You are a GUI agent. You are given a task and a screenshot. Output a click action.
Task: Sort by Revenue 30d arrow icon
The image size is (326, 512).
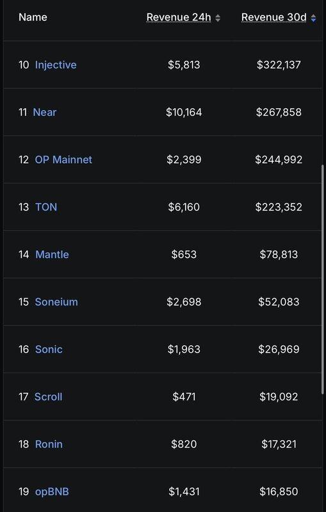point(313,18)
